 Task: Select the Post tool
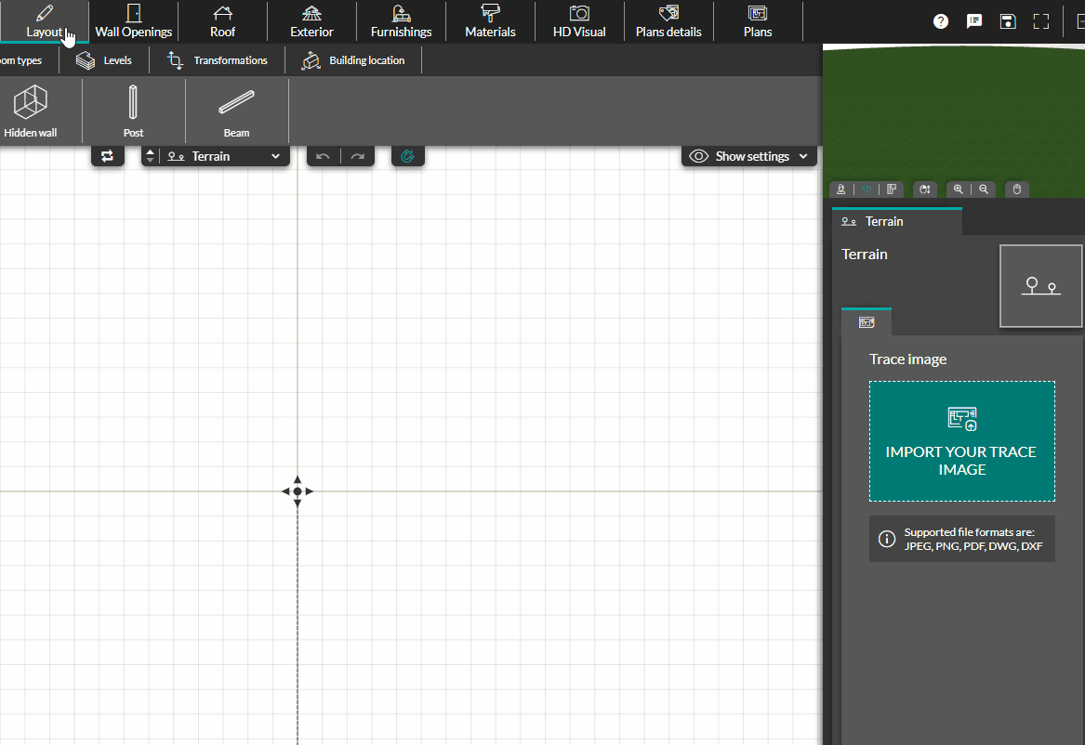click(132, 111)
